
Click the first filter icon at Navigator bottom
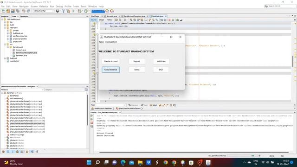coord(3,152)
